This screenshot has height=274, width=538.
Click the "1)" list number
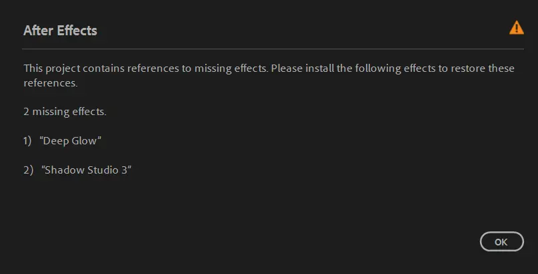[x=28, y=140]
